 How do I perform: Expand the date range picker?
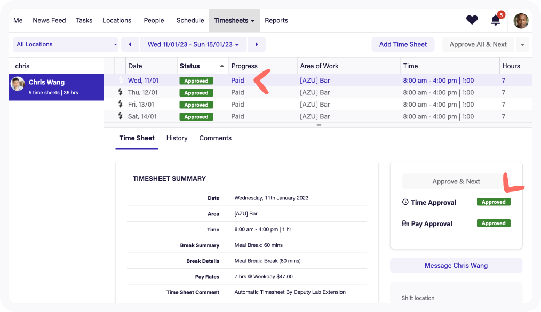coord(193,44)
